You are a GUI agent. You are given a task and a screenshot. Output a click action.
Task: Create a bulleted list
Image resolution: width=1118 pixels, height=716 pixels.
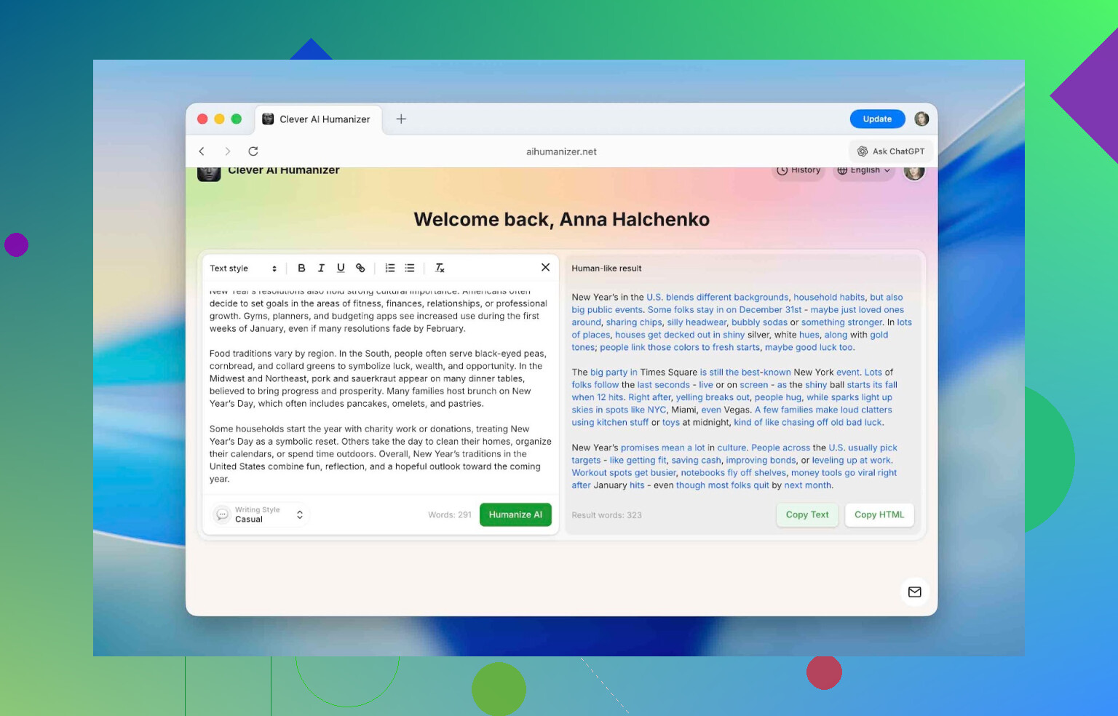[x=410, y=268]
